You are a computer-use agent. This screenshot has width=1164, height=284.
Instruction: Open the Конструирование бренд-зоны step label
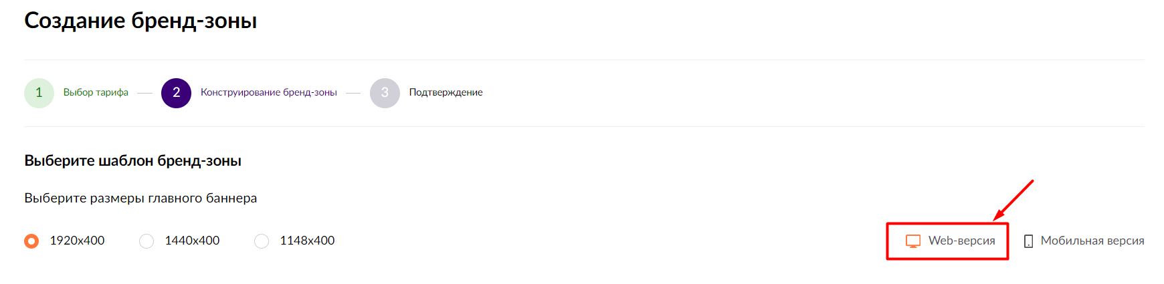pos(269,92)
